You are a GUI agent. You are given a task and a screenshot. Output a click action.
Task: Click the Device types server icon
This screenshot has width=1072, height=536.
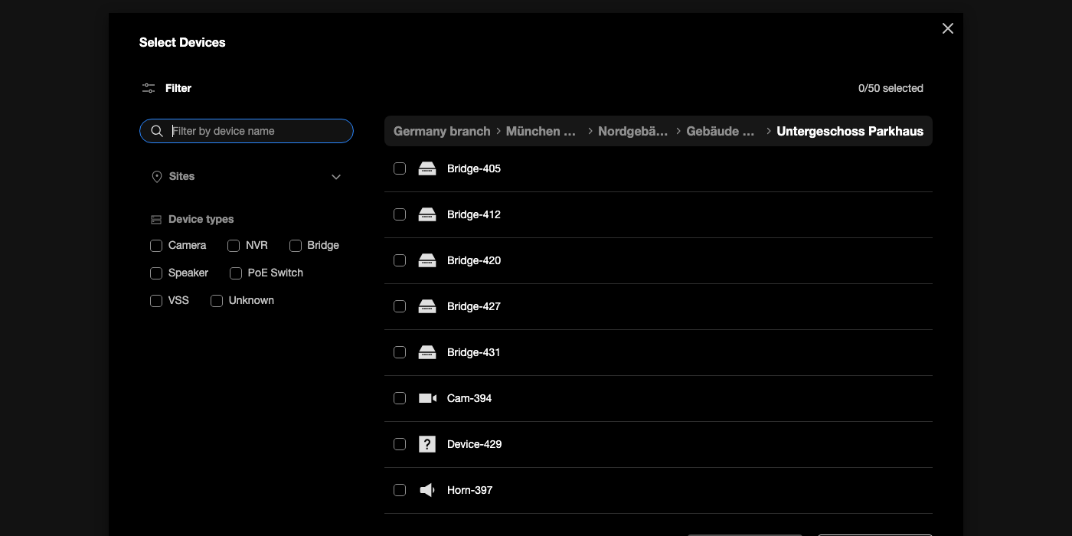(156, 219)
